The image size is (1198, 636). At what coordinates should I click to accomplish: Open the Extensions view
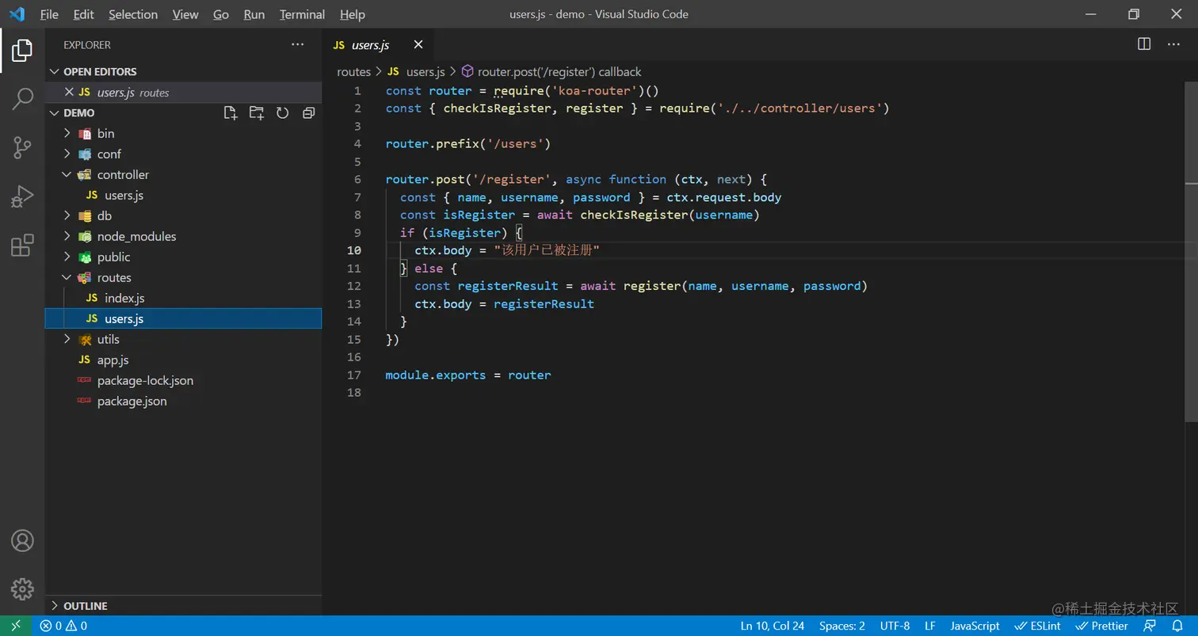(22, 245)
